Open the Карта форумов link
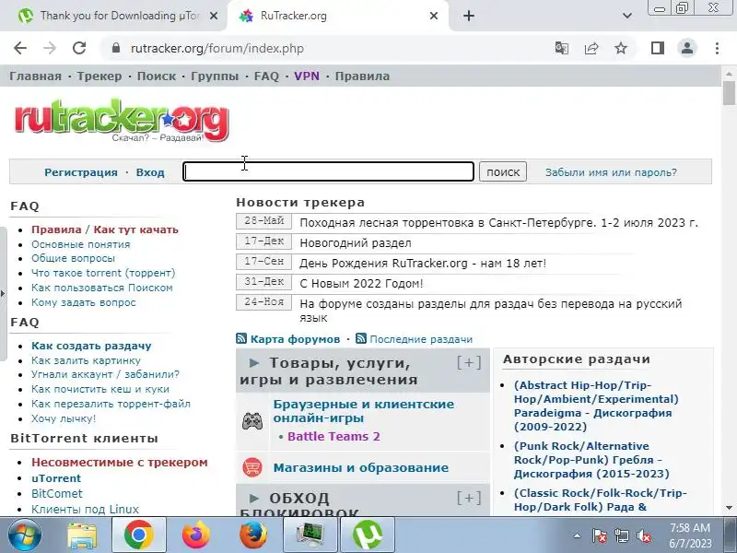 [295, 339]
